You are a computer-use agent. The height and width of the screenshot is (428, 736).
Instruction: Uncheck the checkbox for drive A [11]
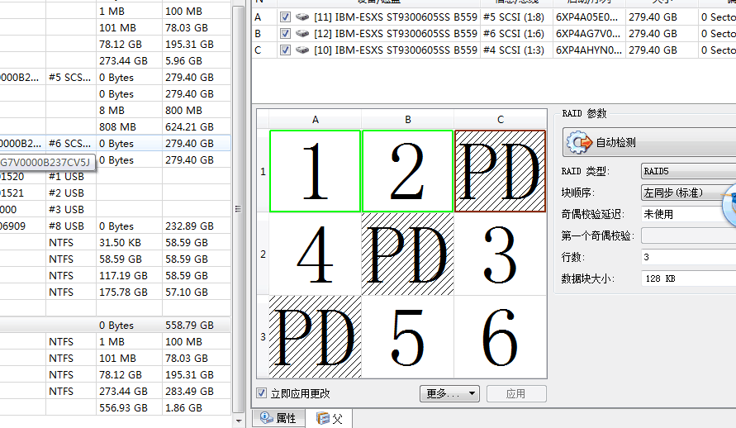285,17
